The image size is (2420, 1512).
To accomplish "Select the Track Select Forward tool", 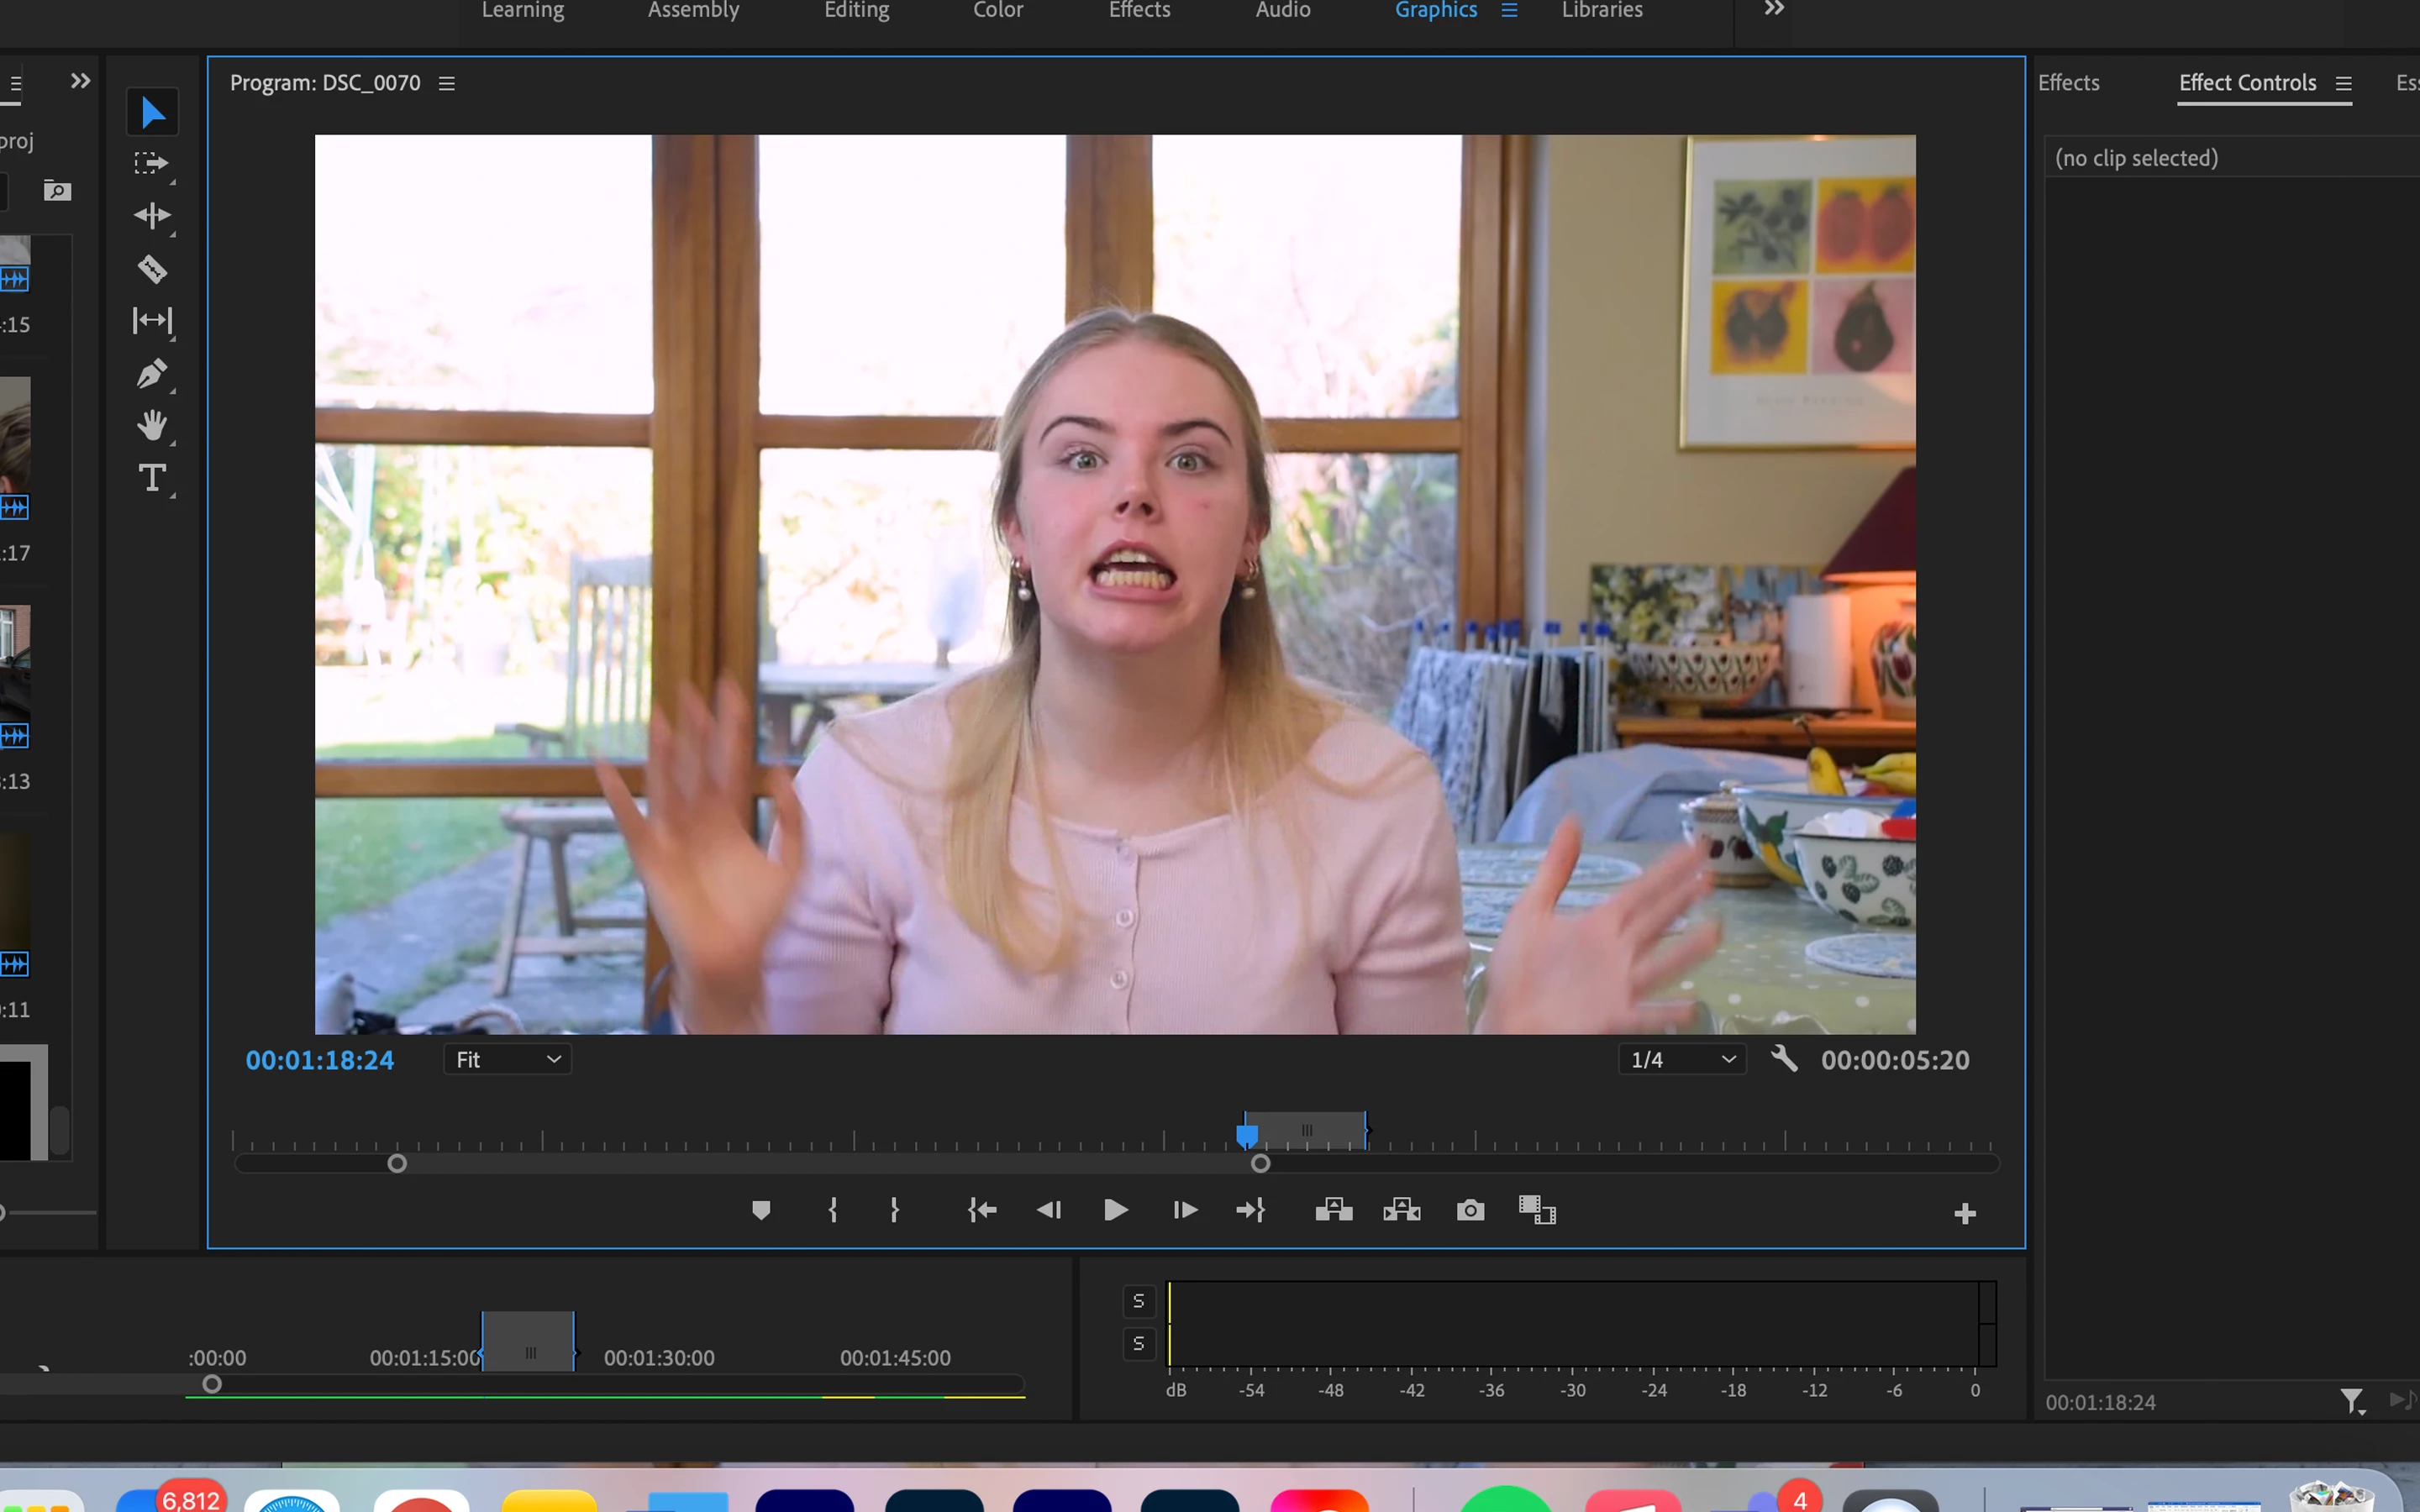I will (x=152, y=163).
